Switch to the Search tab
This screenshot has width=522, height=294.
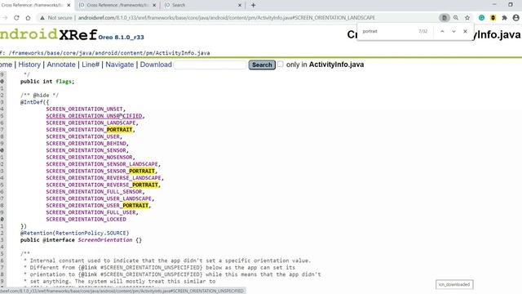click(203, 5)
